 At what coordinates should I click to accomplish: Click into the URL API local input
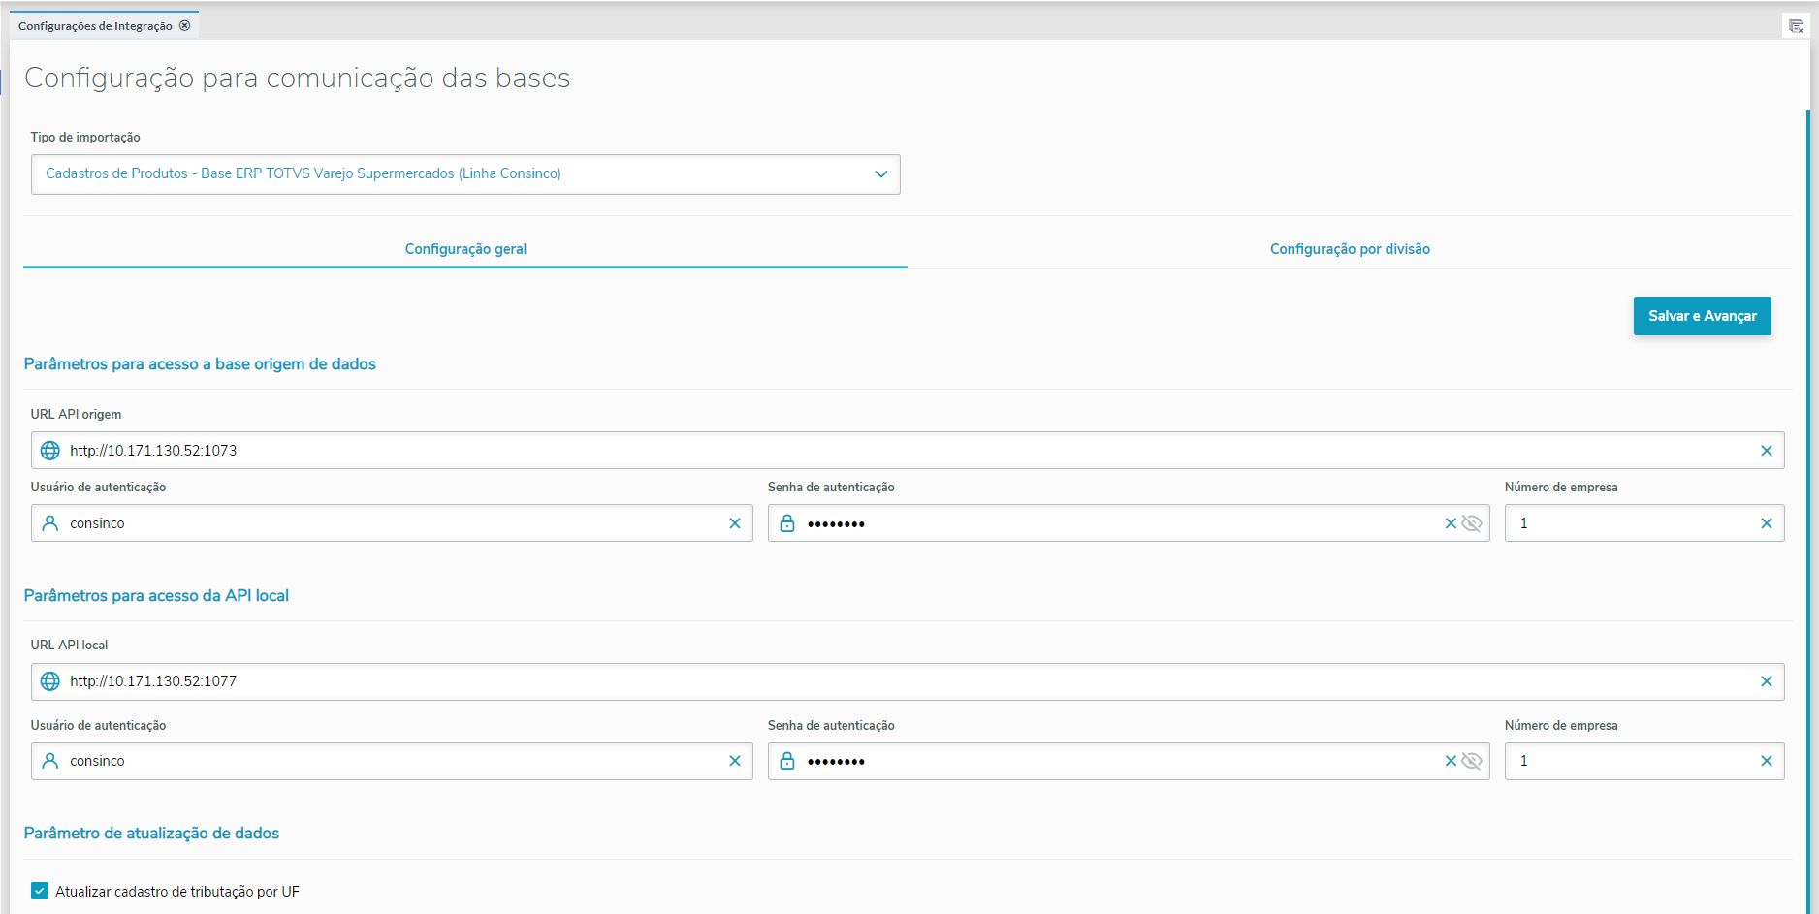(873, 681)
